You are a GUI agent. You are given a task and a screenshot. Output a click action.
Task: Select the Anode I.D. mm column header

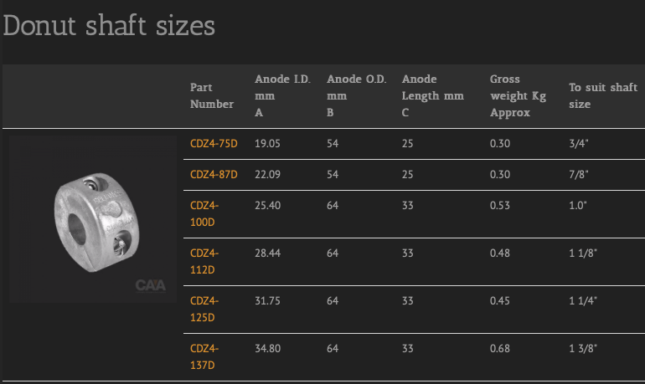pyautogui.click(x=282, y=95)
